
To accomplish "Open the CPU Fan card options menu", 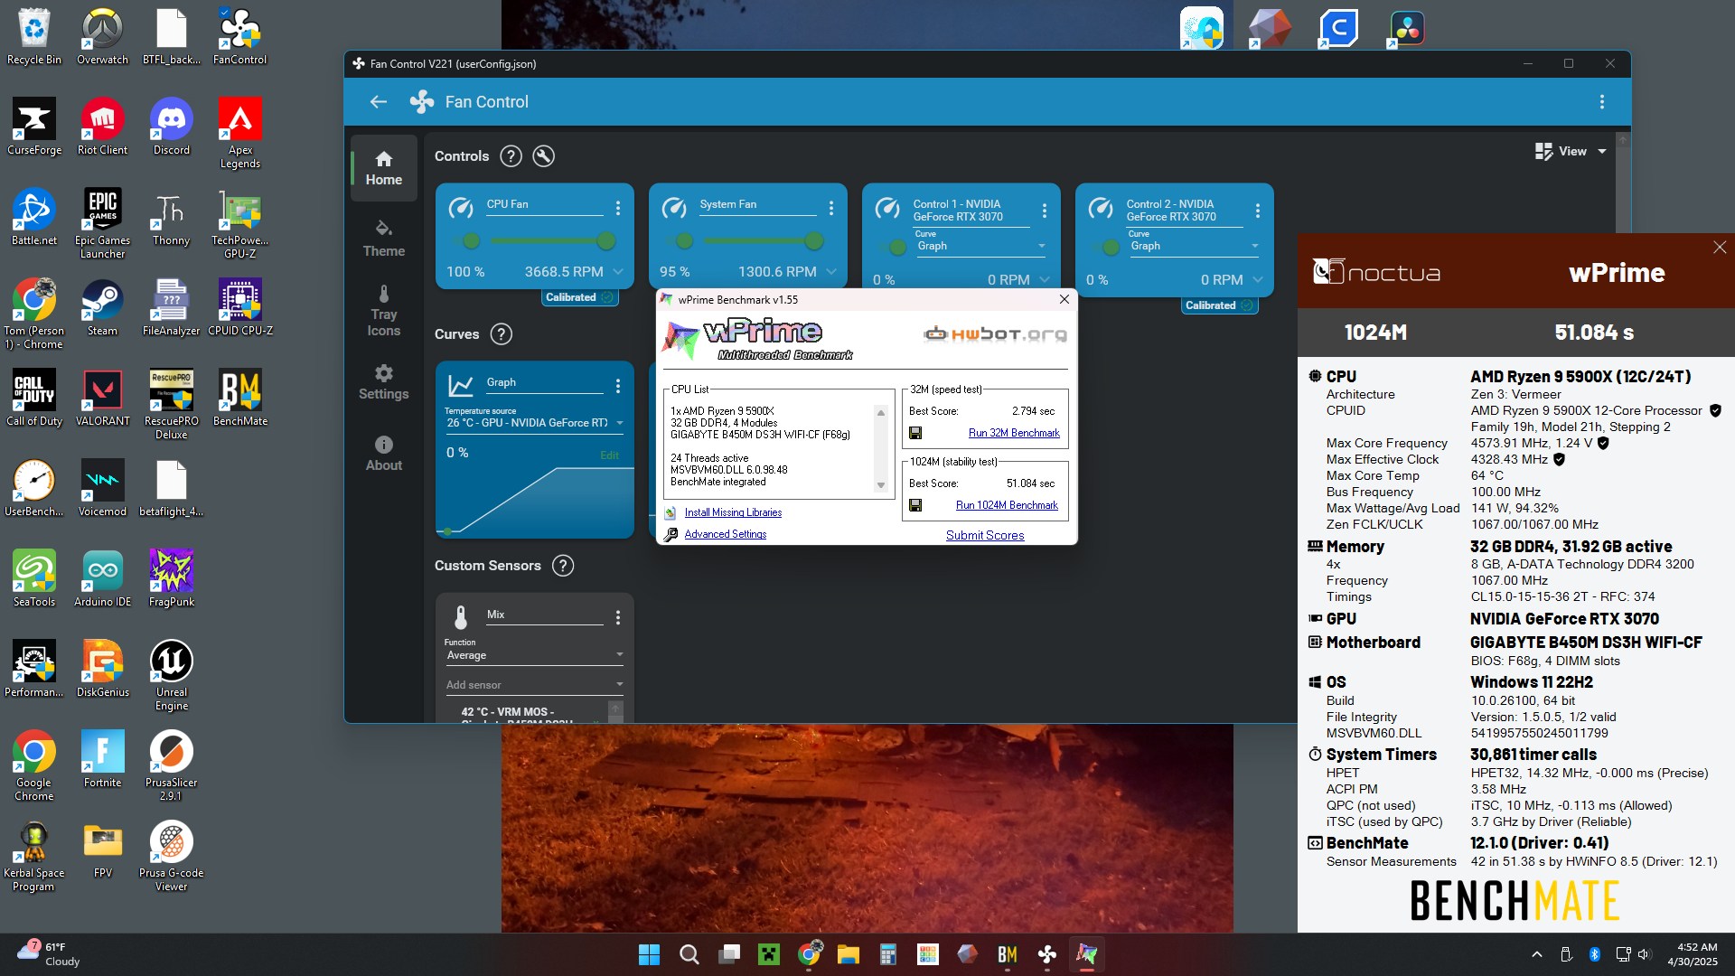I will click(x=618, y=208).
